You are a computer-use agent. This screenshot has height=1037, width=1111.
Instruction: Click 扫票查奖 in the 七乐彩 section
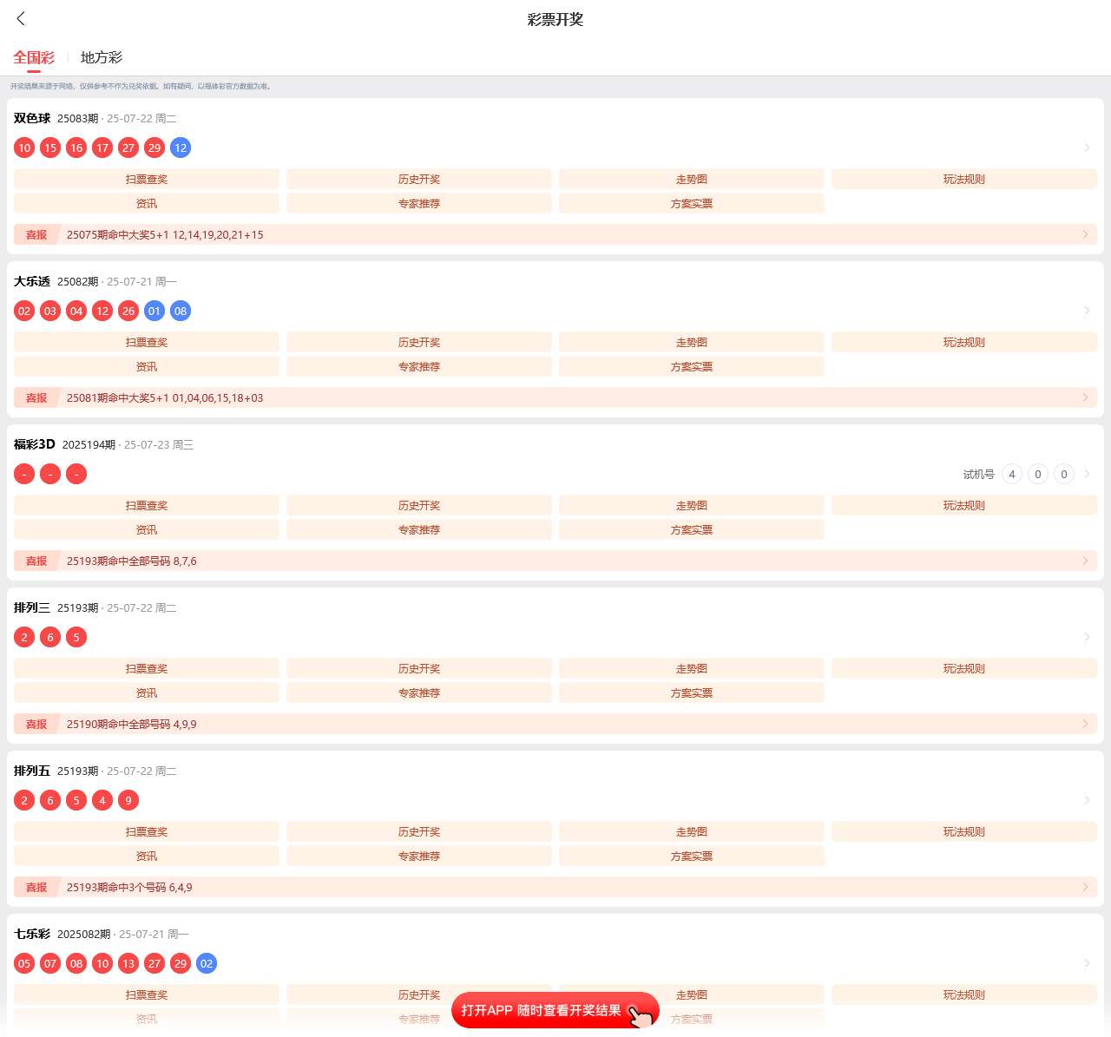147,994
